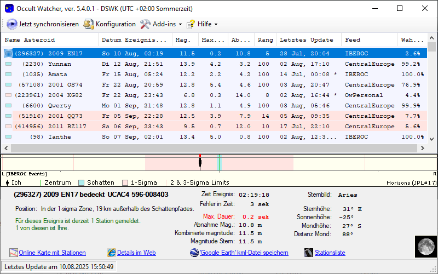Click the green center line in the timeline

pos(219,163)
